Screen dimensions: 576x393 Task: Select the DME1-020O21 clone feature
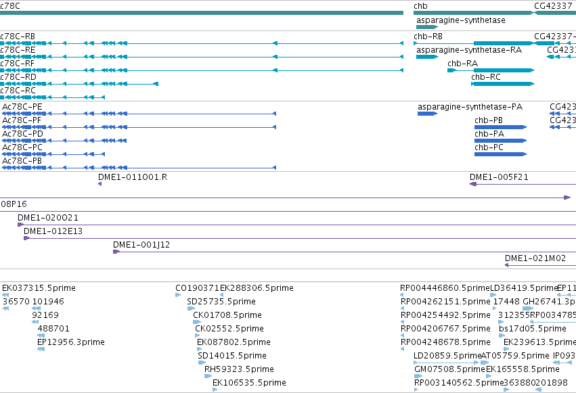pos(297,225)
